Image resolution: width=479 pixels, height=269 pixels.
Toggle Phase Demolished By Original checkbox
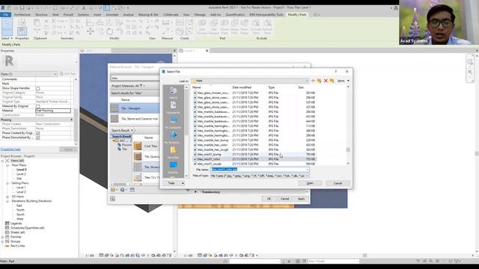point(38,137)
